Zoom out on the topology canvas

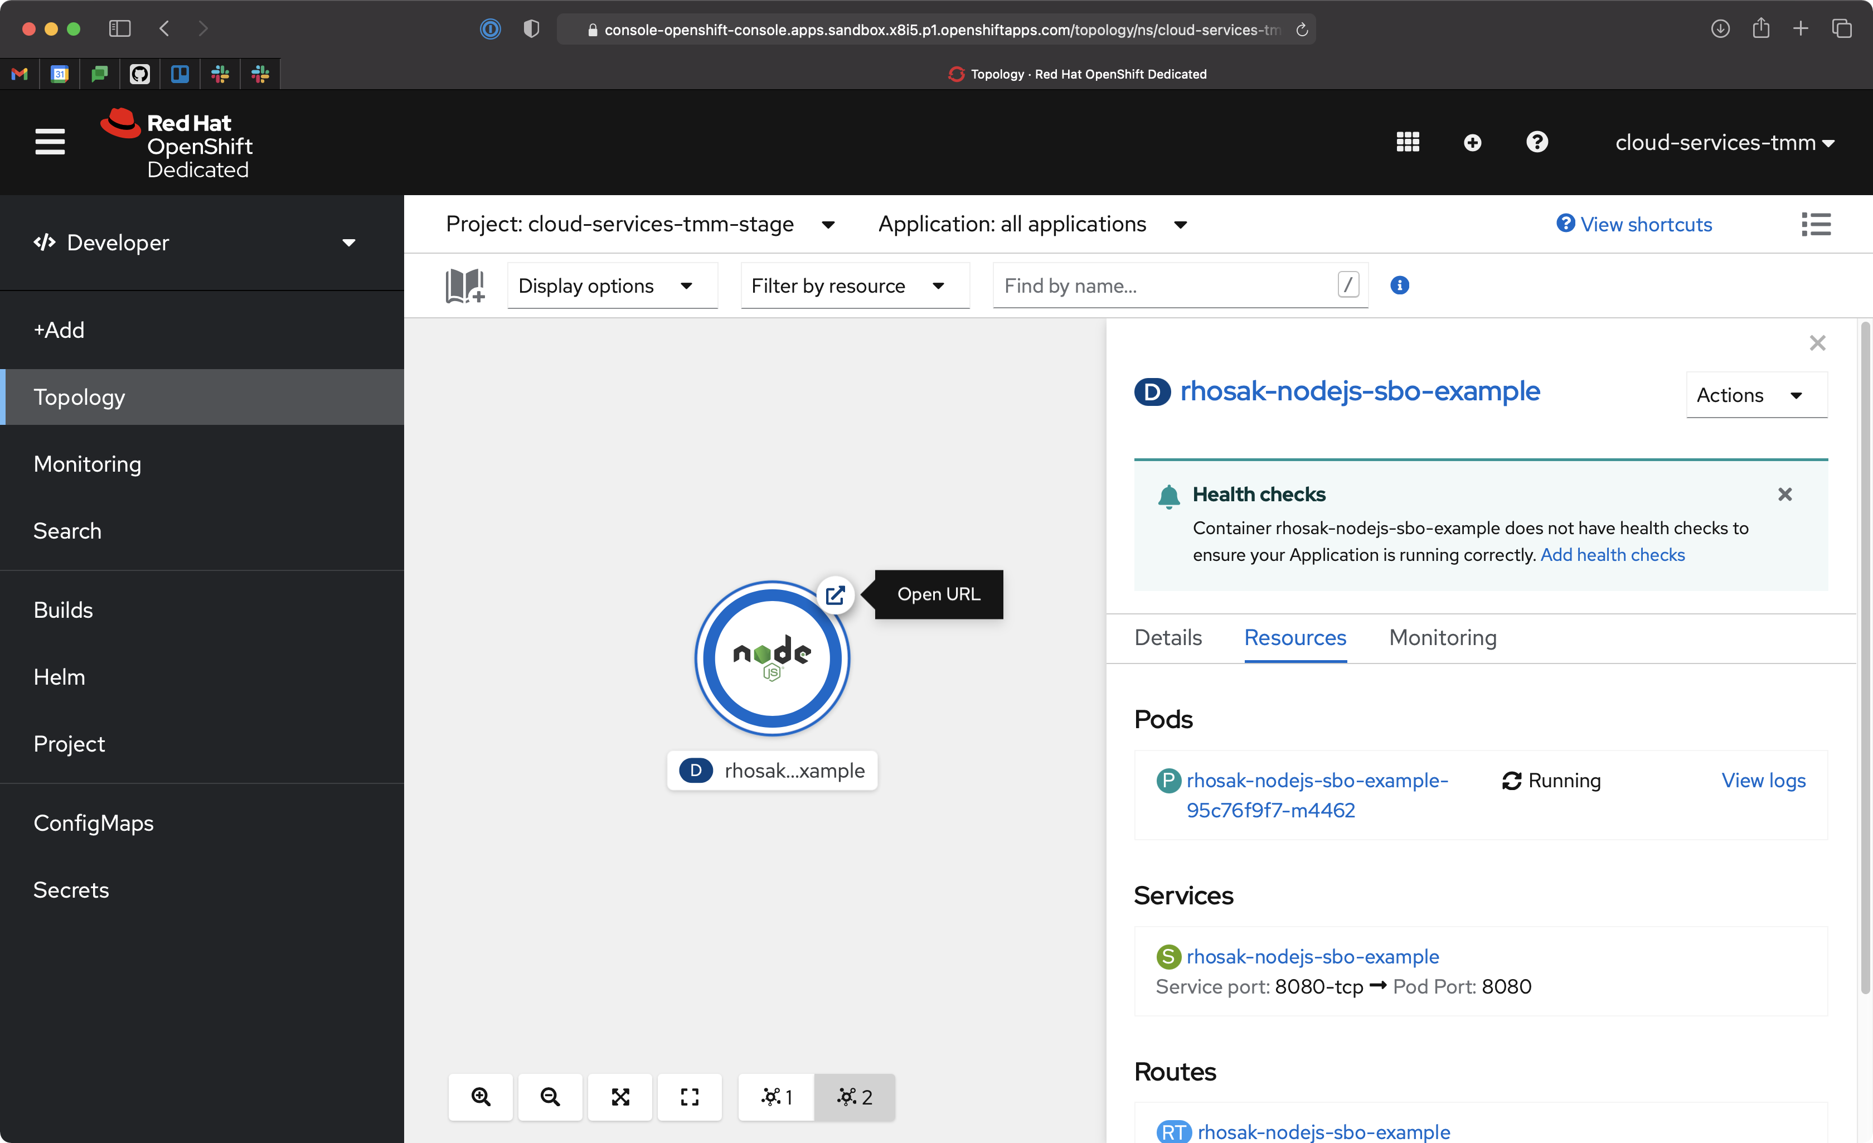[x=550, y=1097]
